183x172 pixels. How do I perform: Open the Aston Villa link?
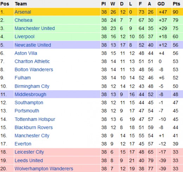[26, 53]
